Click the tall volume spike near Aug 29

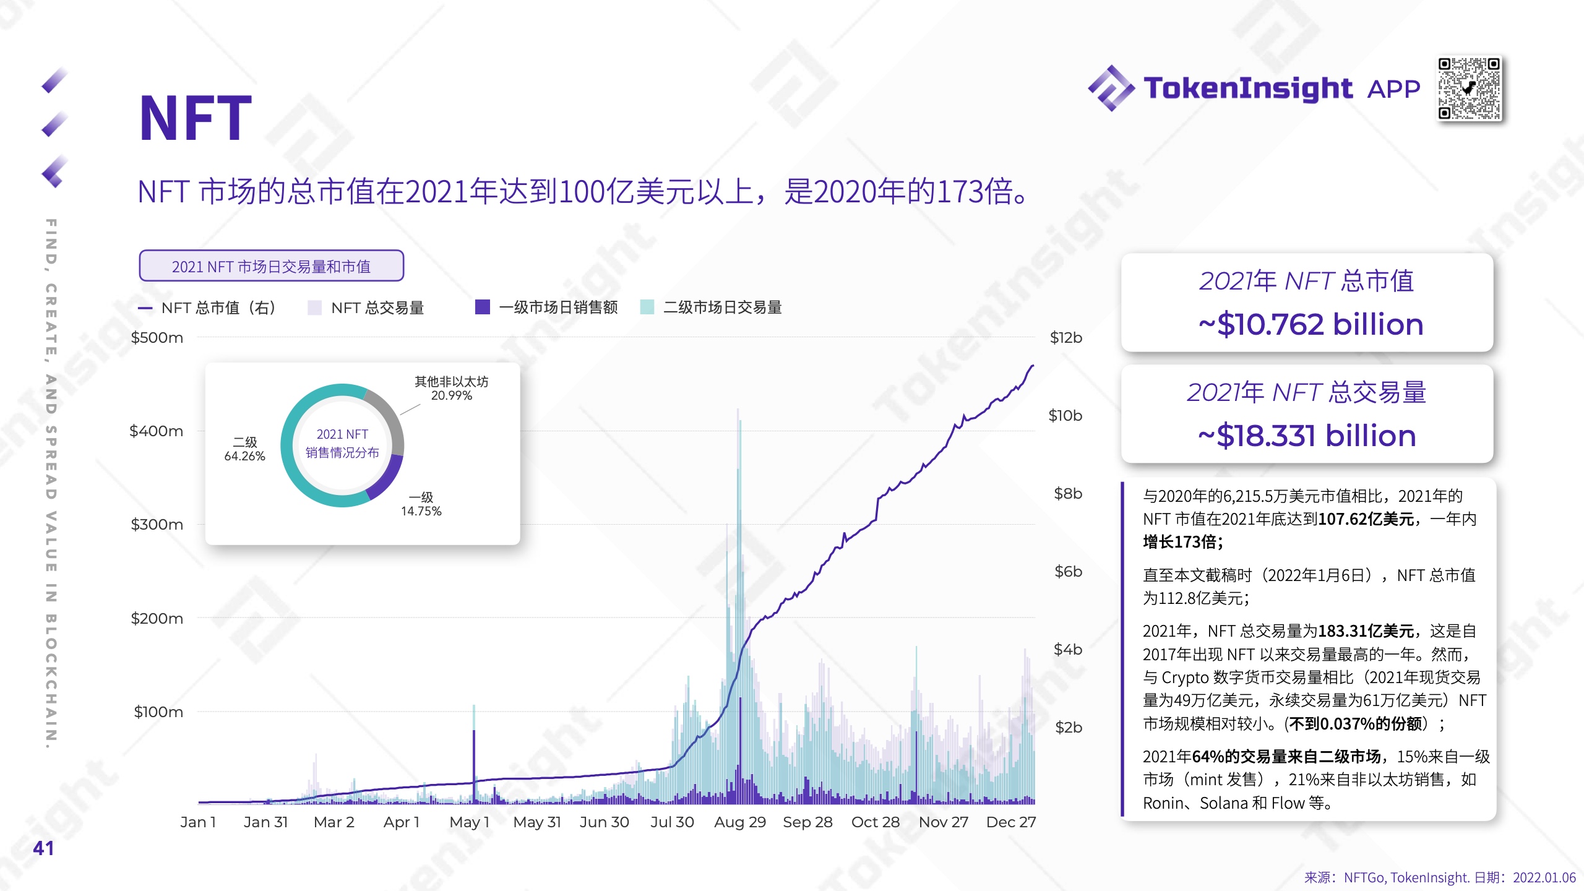coord(738,606)
